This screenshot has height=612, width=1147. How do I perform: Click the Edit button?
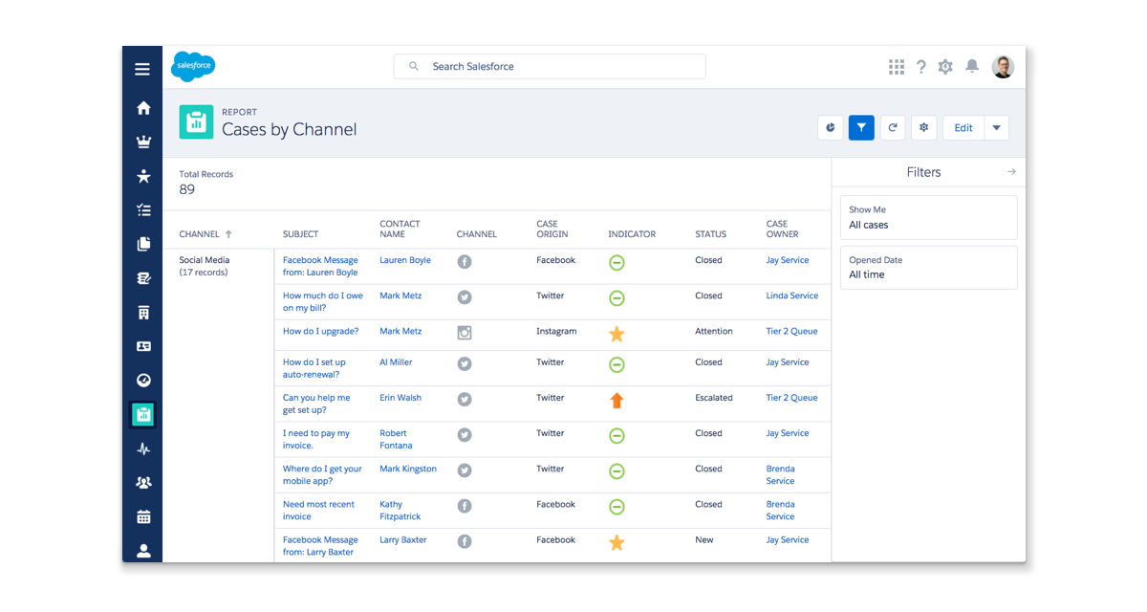coord(963,128)
